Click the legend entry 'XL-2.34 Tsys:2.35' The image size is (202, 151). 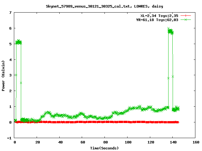click(159, 16)
